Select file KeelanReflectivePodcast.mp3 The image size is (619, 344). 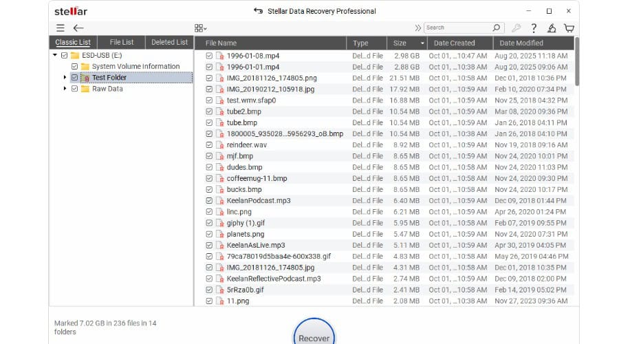[274, 279]
